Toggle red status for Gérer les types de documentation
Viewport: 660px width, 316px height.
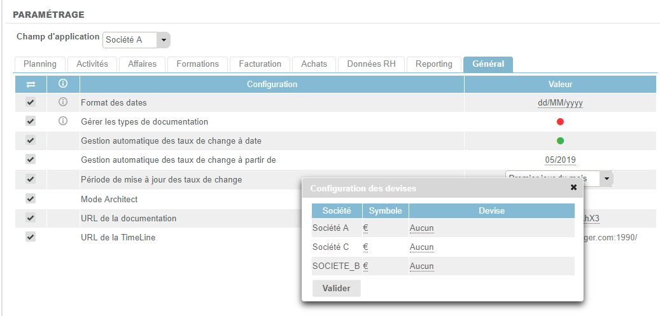coord(560,122)
